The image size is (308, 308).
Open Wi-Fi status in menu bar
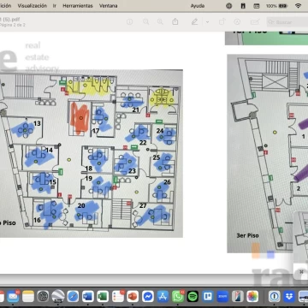click(299, 6)
